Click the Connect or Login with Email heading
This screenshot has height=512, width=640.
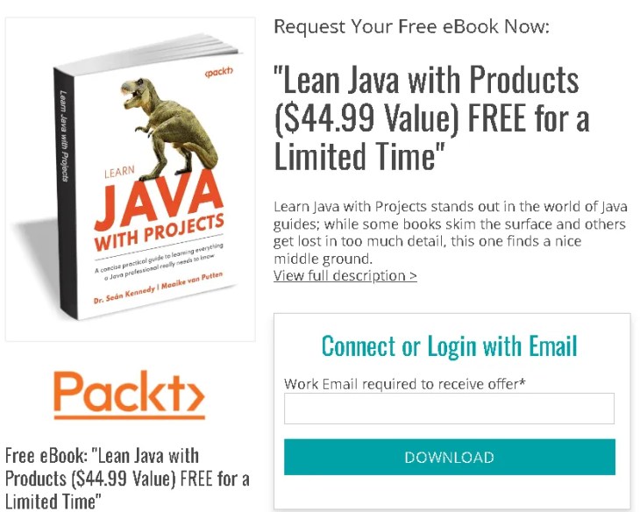click(450, 346)
